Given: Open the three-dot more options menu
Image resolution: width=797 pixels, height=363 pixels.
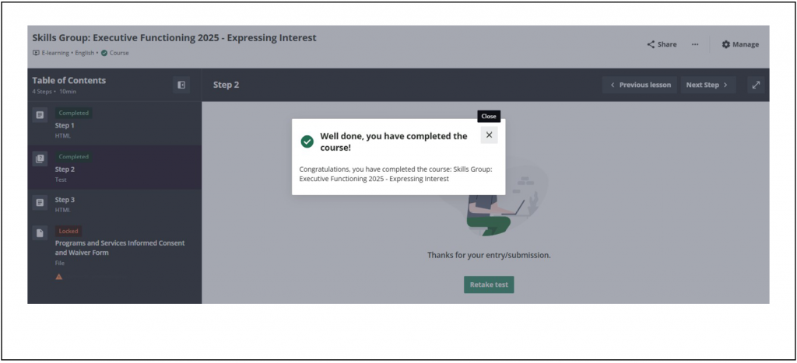Looking at the screenshot, I should 695,44.
